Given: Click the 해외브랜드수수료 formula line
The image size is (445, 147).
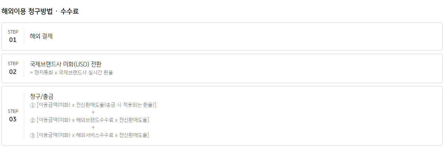Looking at the screenshot, I should tap(93, 120).
